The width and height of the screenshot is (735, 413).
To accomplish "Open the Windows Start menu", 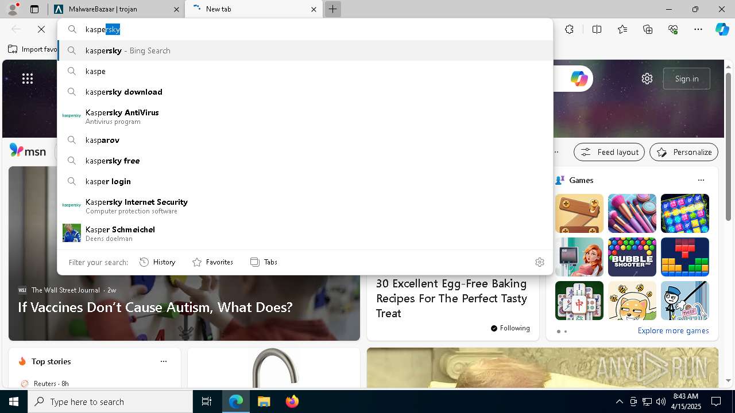I will pyautogui.click(x=14, y=402).
